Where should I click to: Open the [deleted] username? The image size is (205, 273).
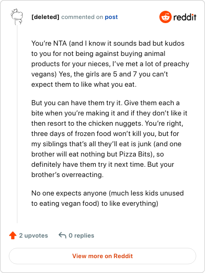[x=46, y=17]
